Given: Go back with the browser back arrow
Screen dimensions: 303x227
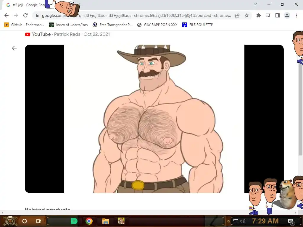Looking at the screenshot, I should click(x=7, y=15).
